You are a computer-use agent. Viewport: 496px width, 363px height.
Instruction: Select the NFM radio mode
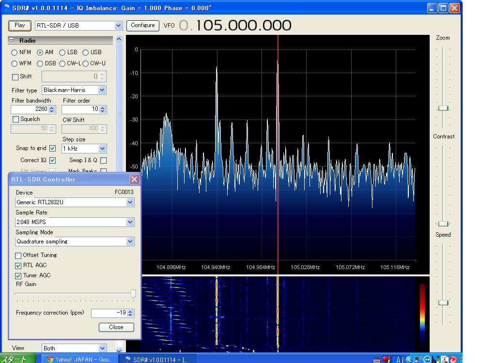[15, 52]
